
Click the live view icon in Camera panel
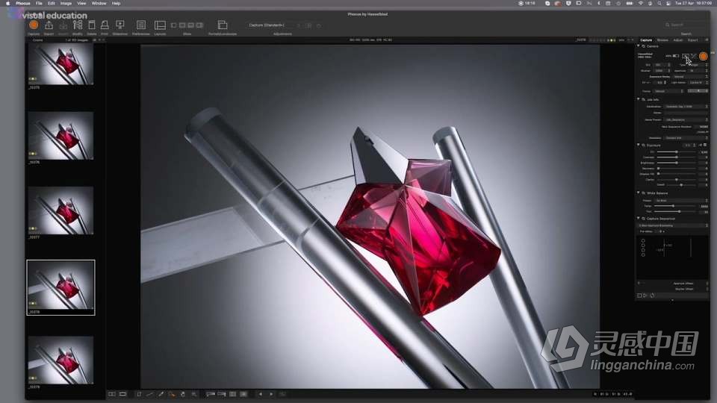(x=686, y=56)
